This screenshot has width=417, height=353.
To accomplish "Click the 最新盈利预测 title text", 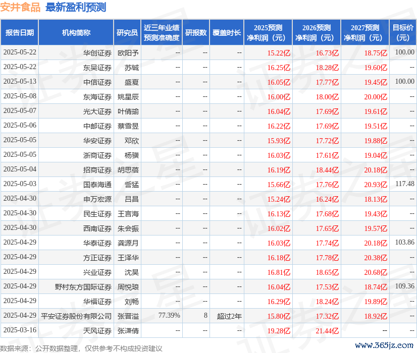I will (76, 7).
